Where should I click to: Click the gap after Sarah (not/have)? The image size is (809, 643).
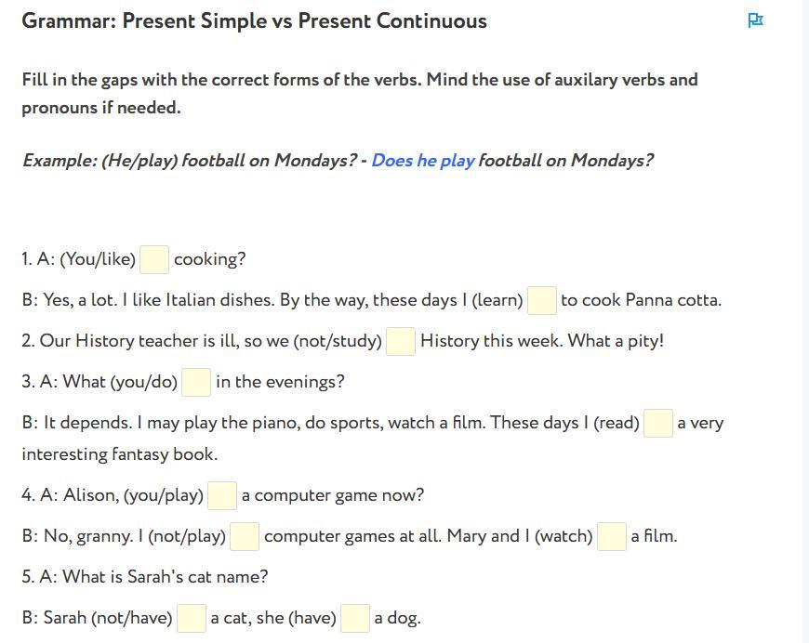[x=192, y=618]
